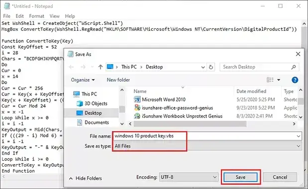This screenshot has height=189, width=308.
Task: Expand the view options dropdown arrow
Action: click(279, 80)
